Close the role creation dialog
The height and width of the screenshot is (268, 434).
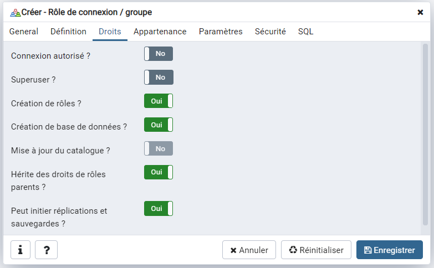click(x=420, y=12)
